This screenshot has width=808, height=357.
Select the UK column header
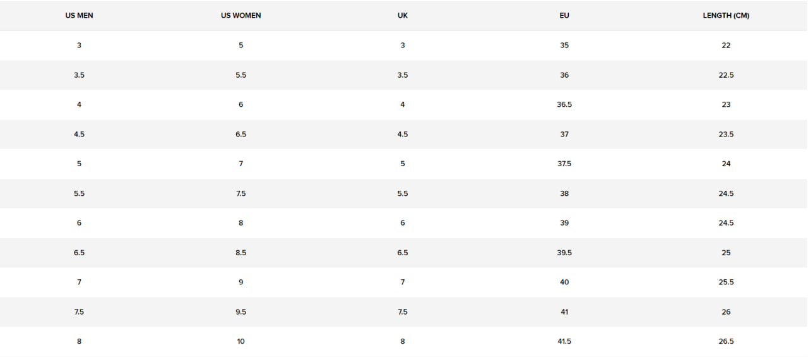(x=403, y=16)
